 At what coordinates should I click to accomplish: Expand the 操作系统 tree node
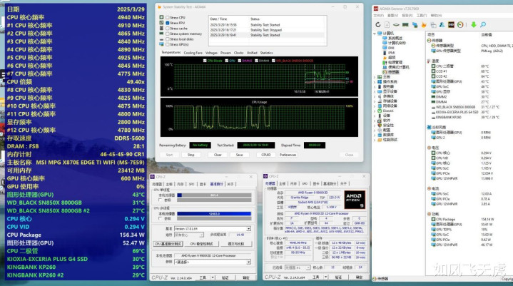click(375, 82)
